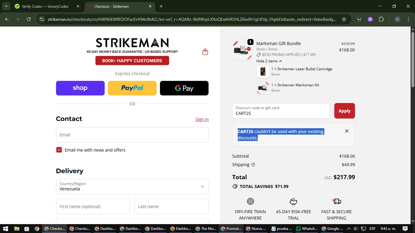Close the Verify Codes SimplyCodes tab
Image resolution: width=415 pixels, height=233 pixels.
(78, 6)
